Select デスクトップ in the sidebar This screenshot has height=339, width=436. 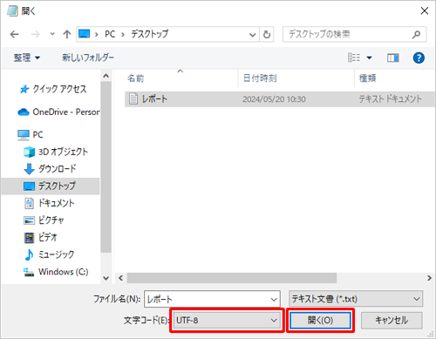point(50,186)
